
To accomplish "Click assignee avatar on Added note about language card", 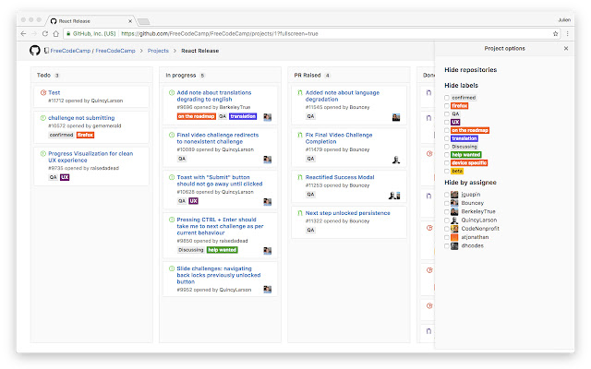I will pyautogui.click(x=396, y=117).
